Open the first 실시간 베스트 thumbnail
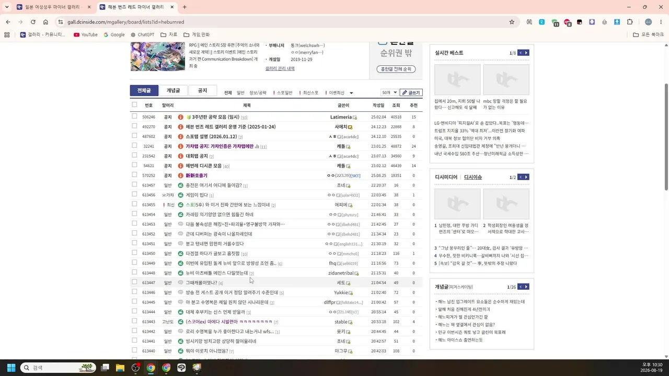The height and width of the screenshot is (376, 669). (457, 79)
